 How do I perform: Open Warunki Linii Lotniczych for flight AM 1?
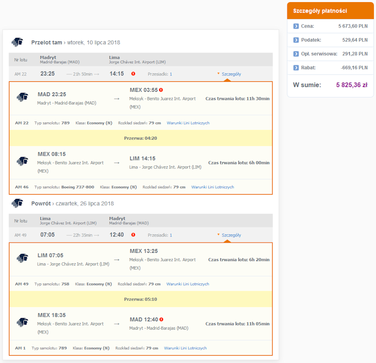pos(185,348)
